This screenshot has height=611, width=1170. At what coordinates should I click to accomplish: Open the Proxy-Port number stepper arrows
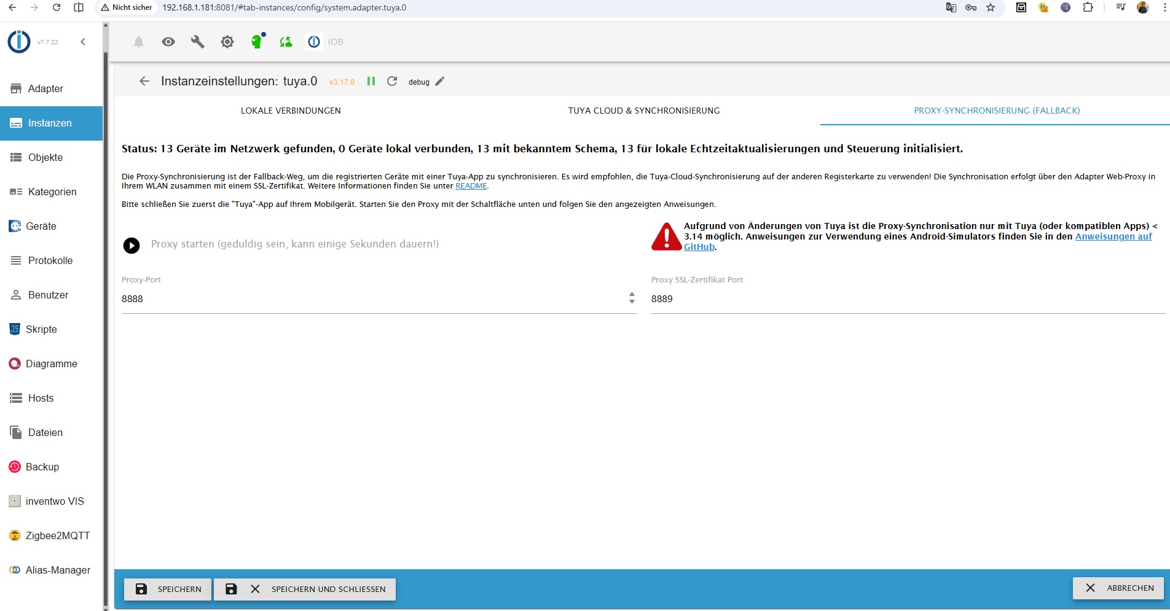point(632,298)
